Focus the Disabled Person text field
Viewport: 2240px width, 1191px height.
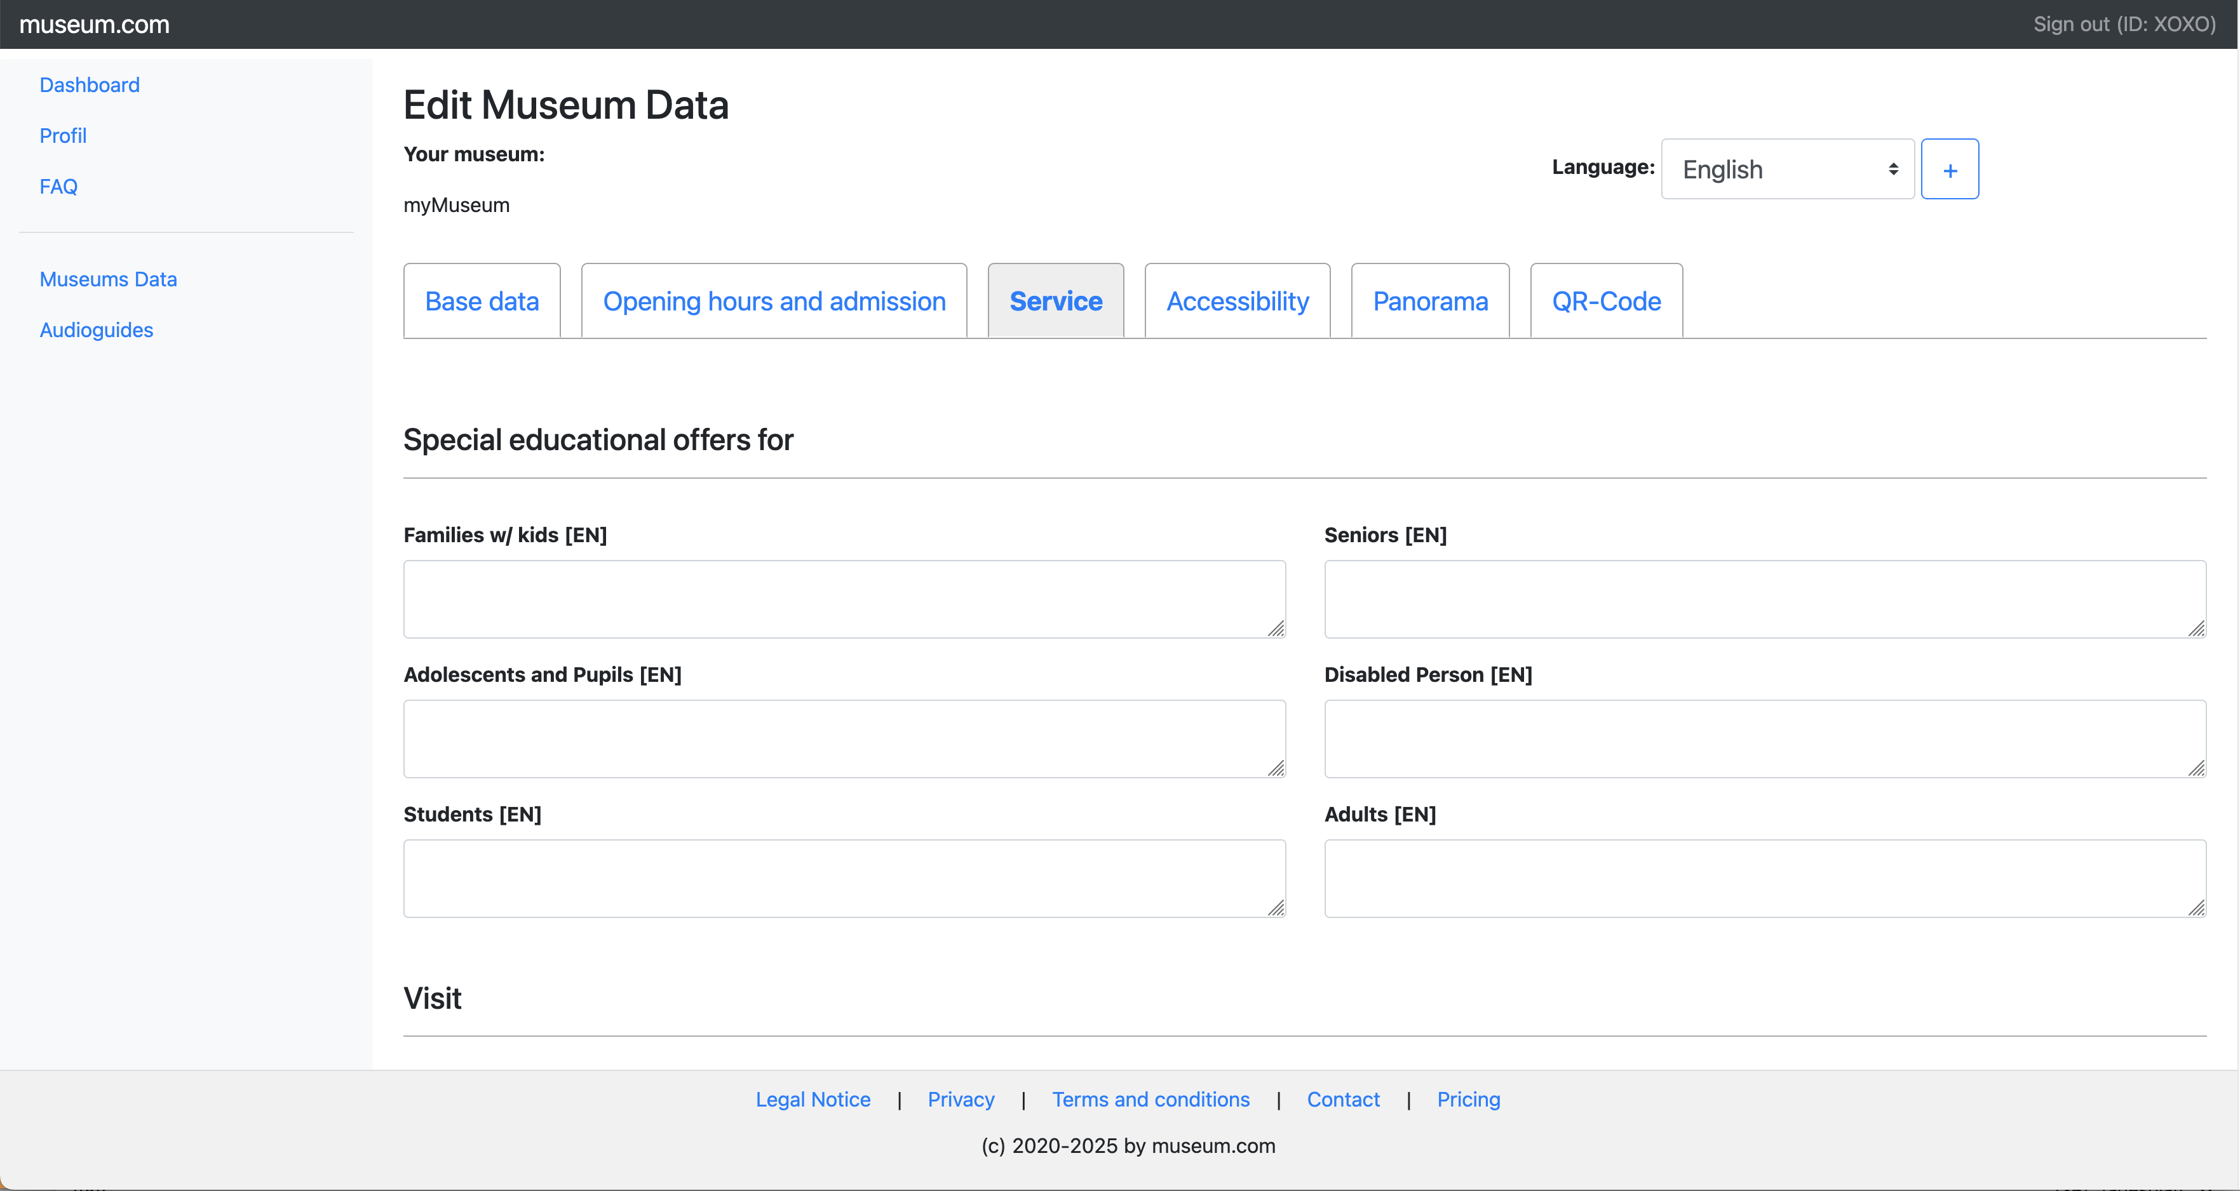[1764, 738]
